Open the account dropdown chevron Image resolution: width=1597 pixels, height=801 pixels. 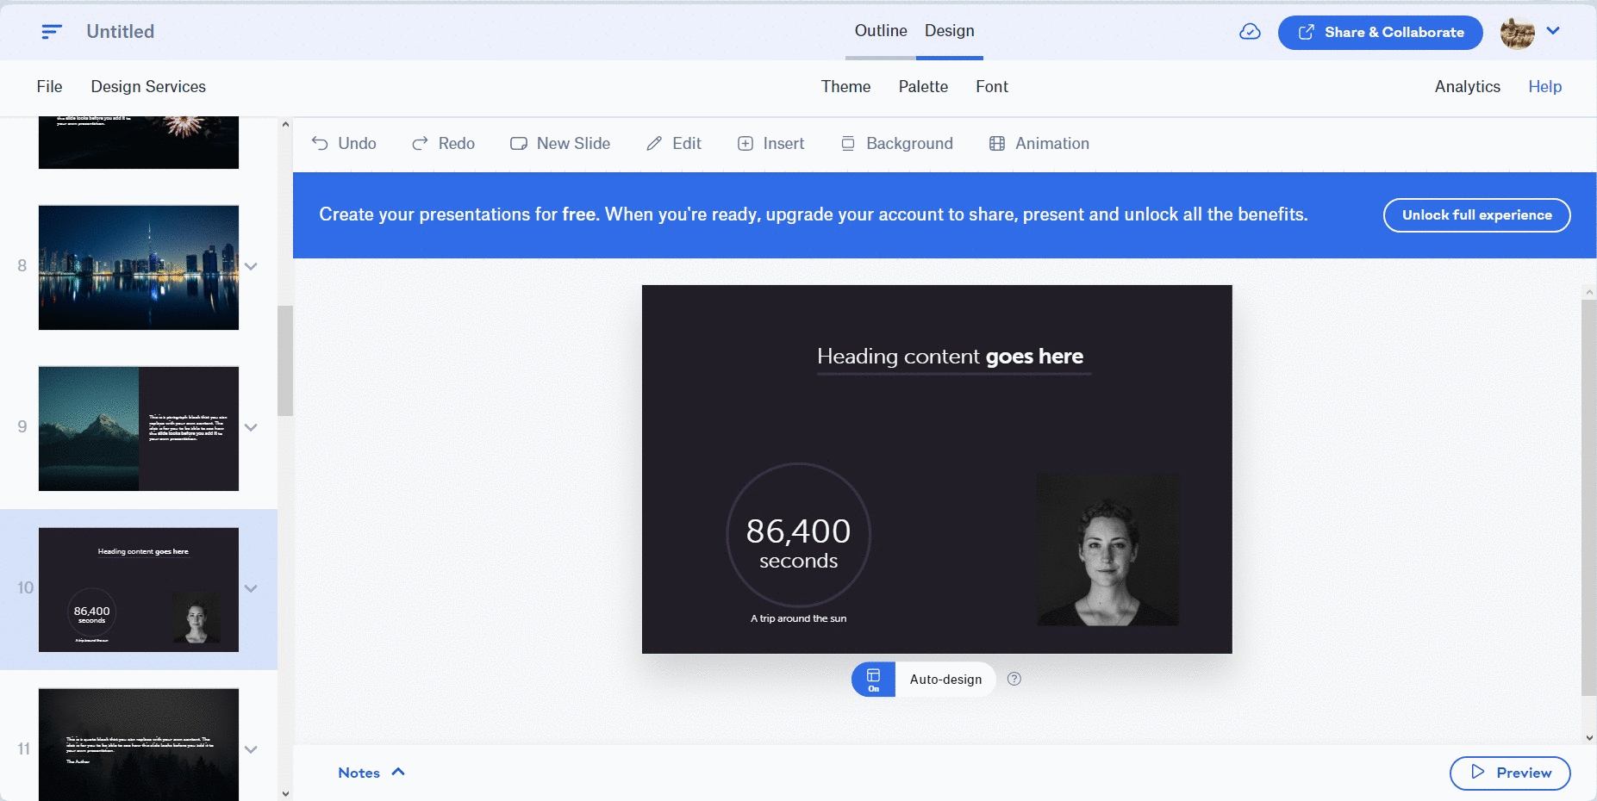pos(1553,31)
